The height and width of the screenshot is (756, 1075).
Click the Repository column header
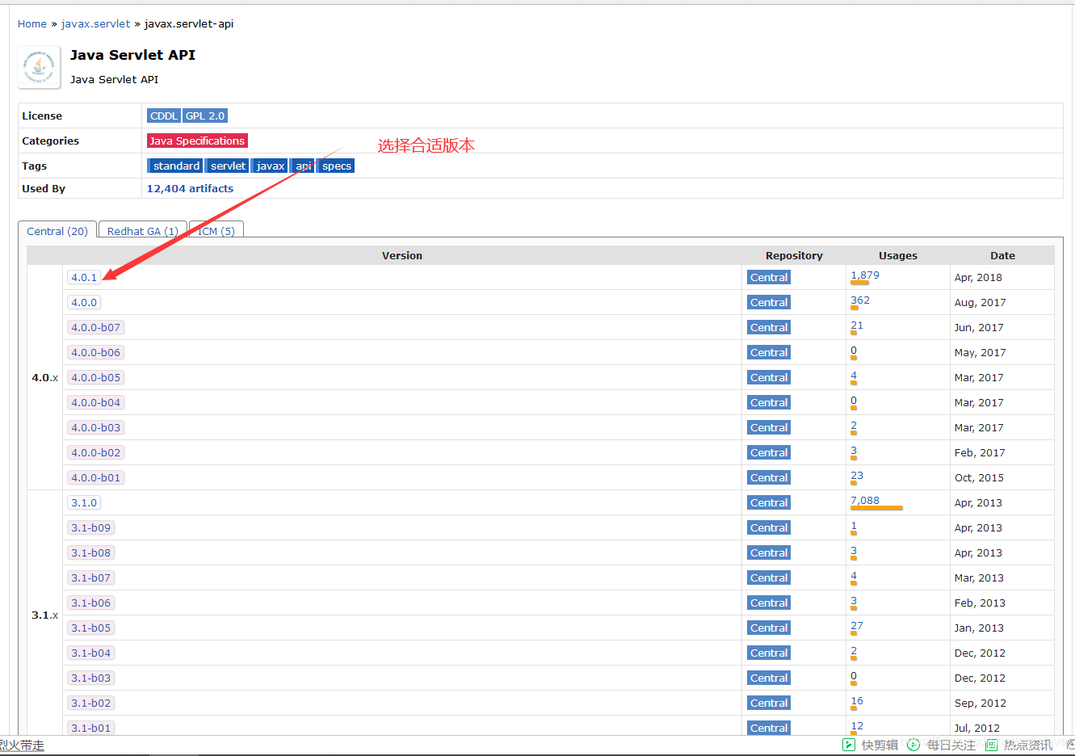[x=794, y=255]
